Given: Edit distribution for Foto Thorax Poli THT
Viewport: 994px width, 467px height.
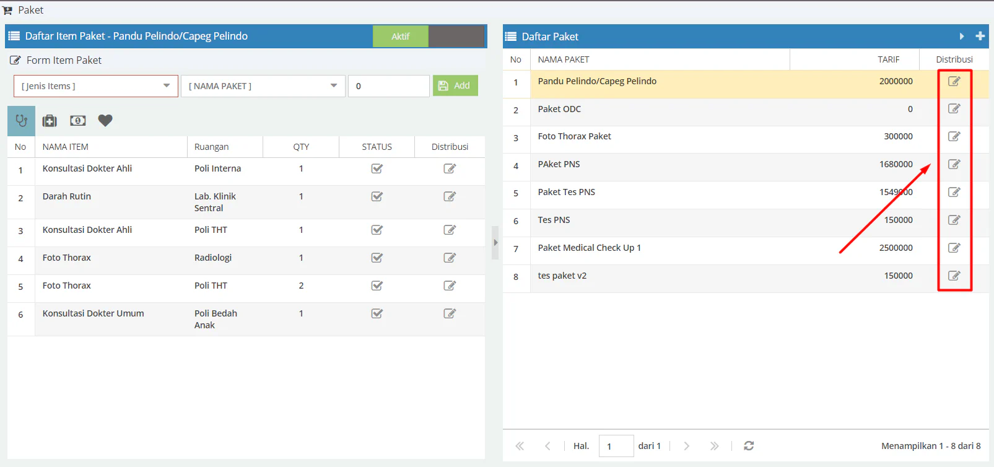Looking at the screenshot, I should pos(450,286).
